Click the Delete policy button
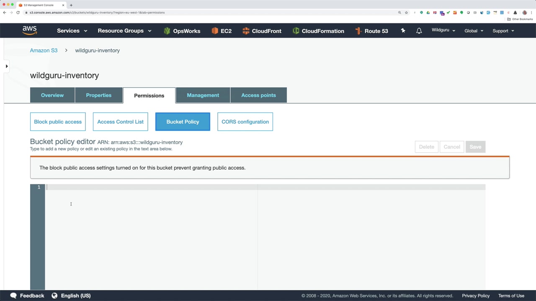This screenshot has width=536, height=301. (427, 147)
